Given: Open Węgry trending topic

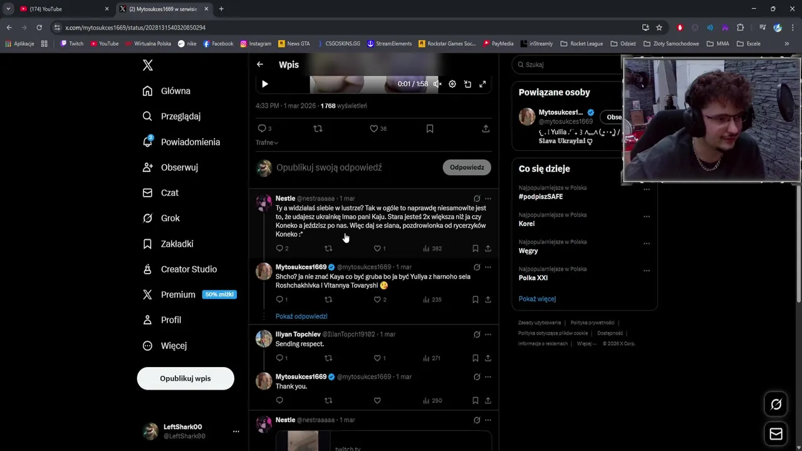Looking at the screenshot, I should [x=528, y=251].
